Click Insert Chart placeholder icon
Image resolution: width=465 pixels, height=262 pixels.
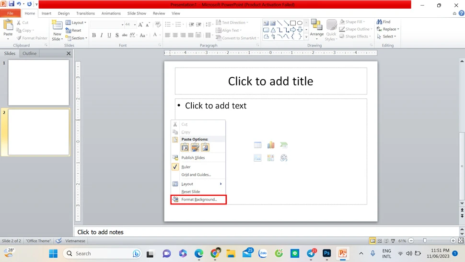[x=271, y=145]
